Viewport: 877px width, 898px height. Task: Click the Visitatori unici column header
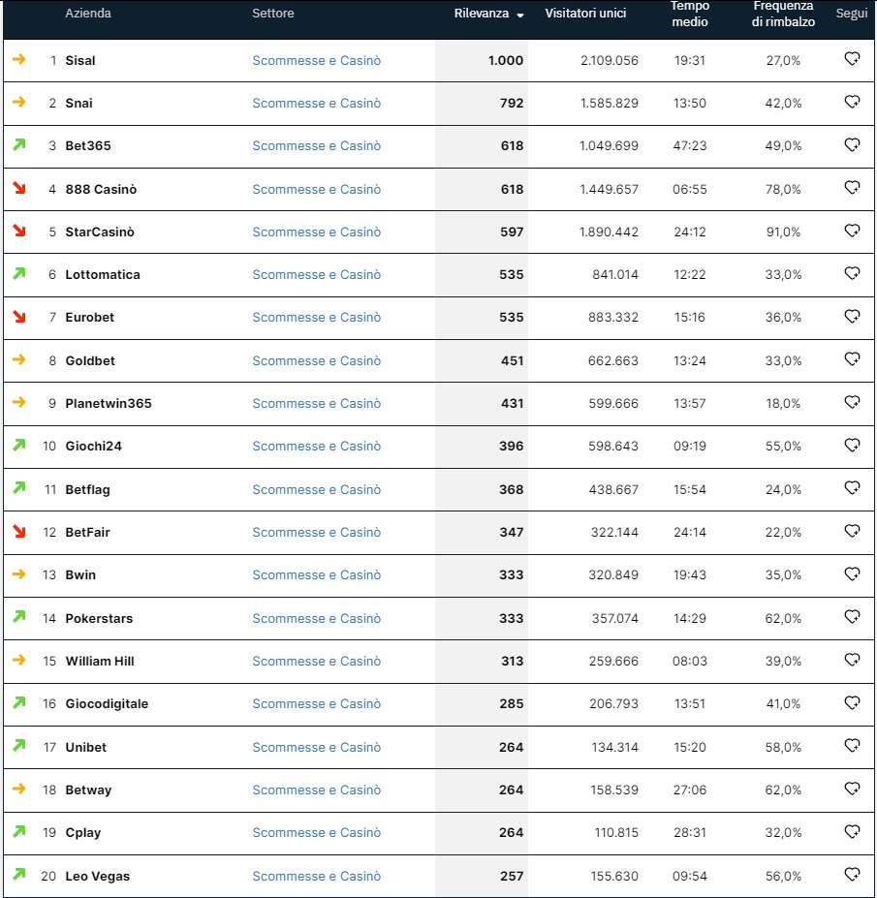pyautogui.click(x=585, y=14)
